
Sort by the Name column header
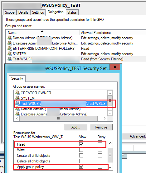[x=42, y=33]
